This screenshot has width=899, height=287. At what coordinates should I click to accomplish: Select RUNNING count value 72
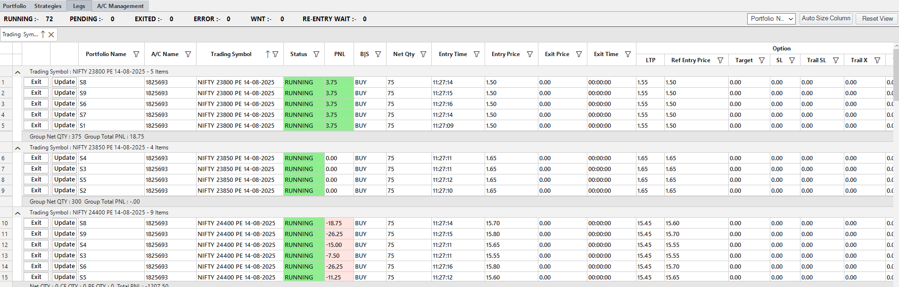point(49,19)
